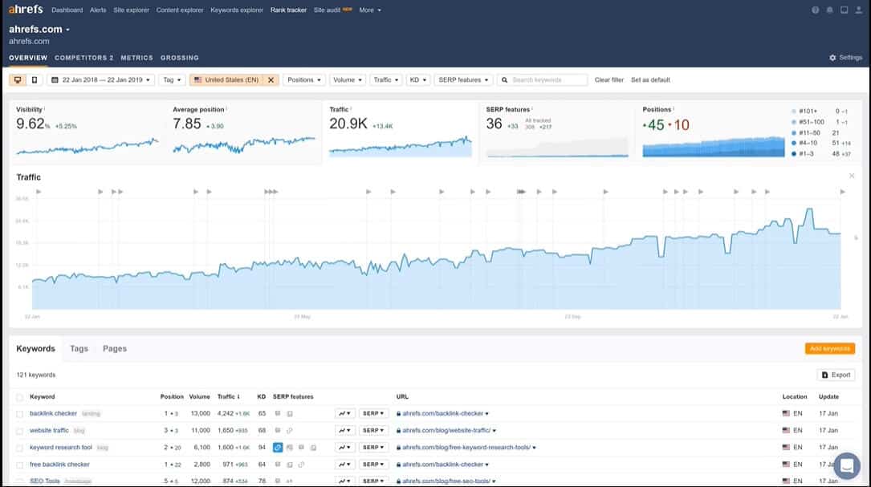Switch to desktop device view

[18, 80]
